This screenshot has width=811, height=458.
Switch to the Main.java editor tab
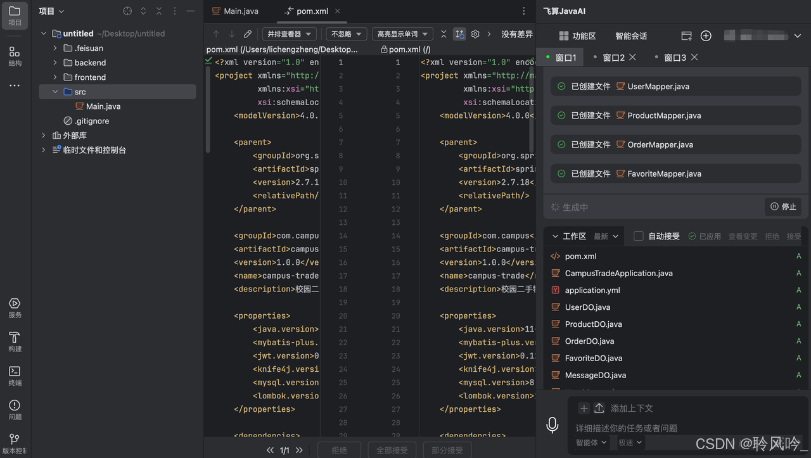click(235, 11)
